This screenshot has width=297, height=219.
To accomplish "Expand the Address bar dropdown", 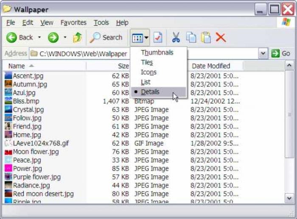I will pos(263,53).
